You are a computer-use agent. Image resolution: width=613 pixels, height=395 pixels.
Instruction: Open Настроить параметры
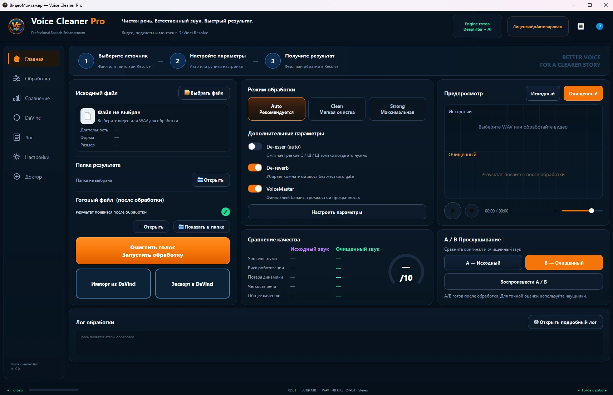coord(337,212)
